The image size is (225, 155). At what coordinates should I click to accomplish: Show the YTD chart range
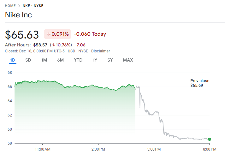78,60
